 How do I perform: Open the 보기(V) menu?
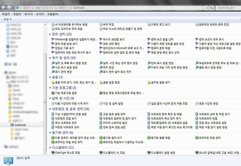click(x=28, y=14)
